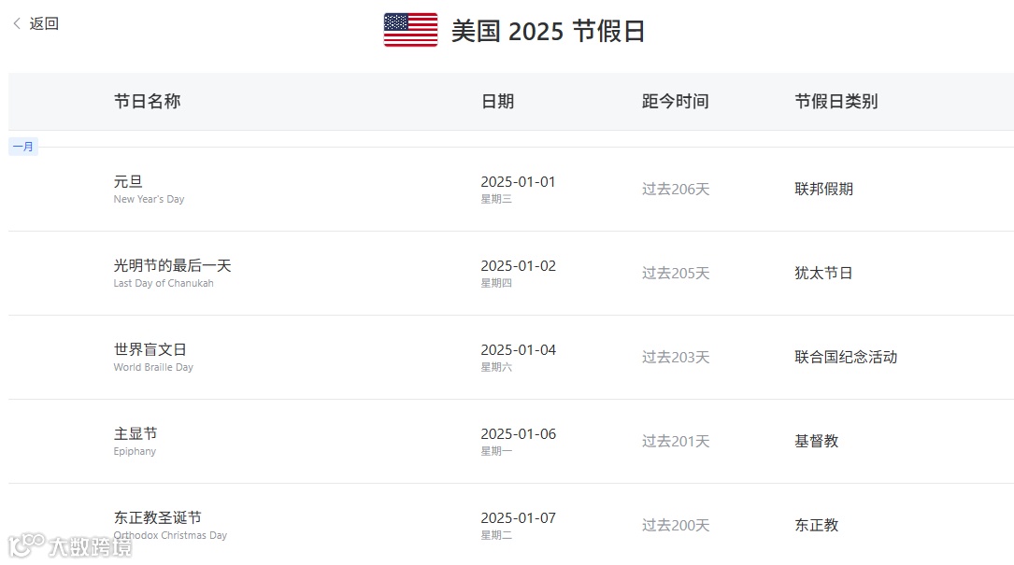Screen dimensions: 1014x565
Task: Click the 美国 2025 节假日 page title
Action: click(x=548, y=31)
